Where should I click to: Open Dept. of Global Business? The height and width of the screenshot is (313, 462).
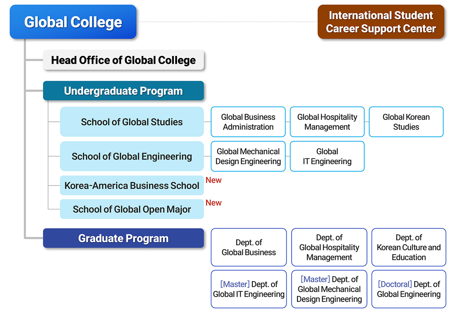[248, 247]
